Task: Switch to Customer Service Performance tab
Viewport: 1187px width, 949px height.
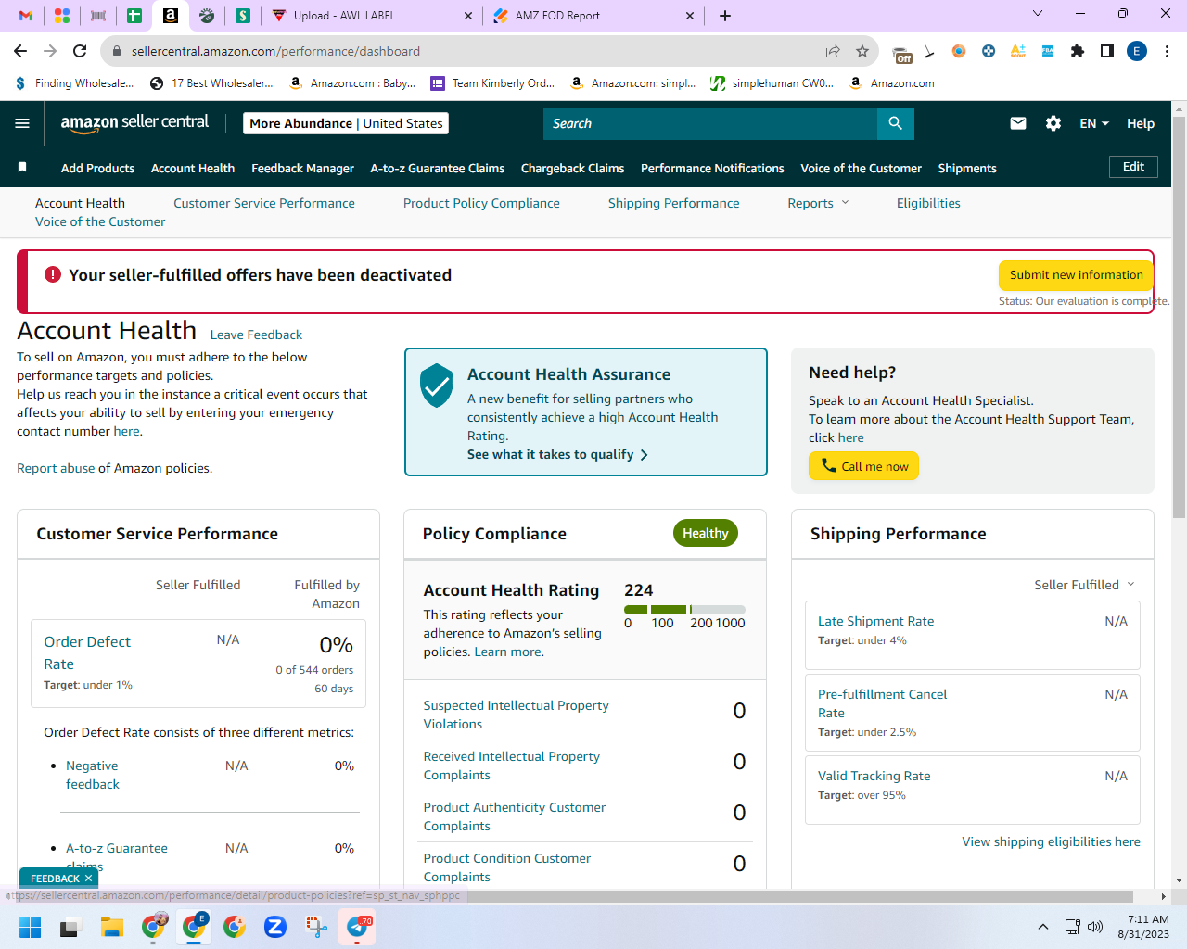Action: pyautogui.click(x=264, y=203)
